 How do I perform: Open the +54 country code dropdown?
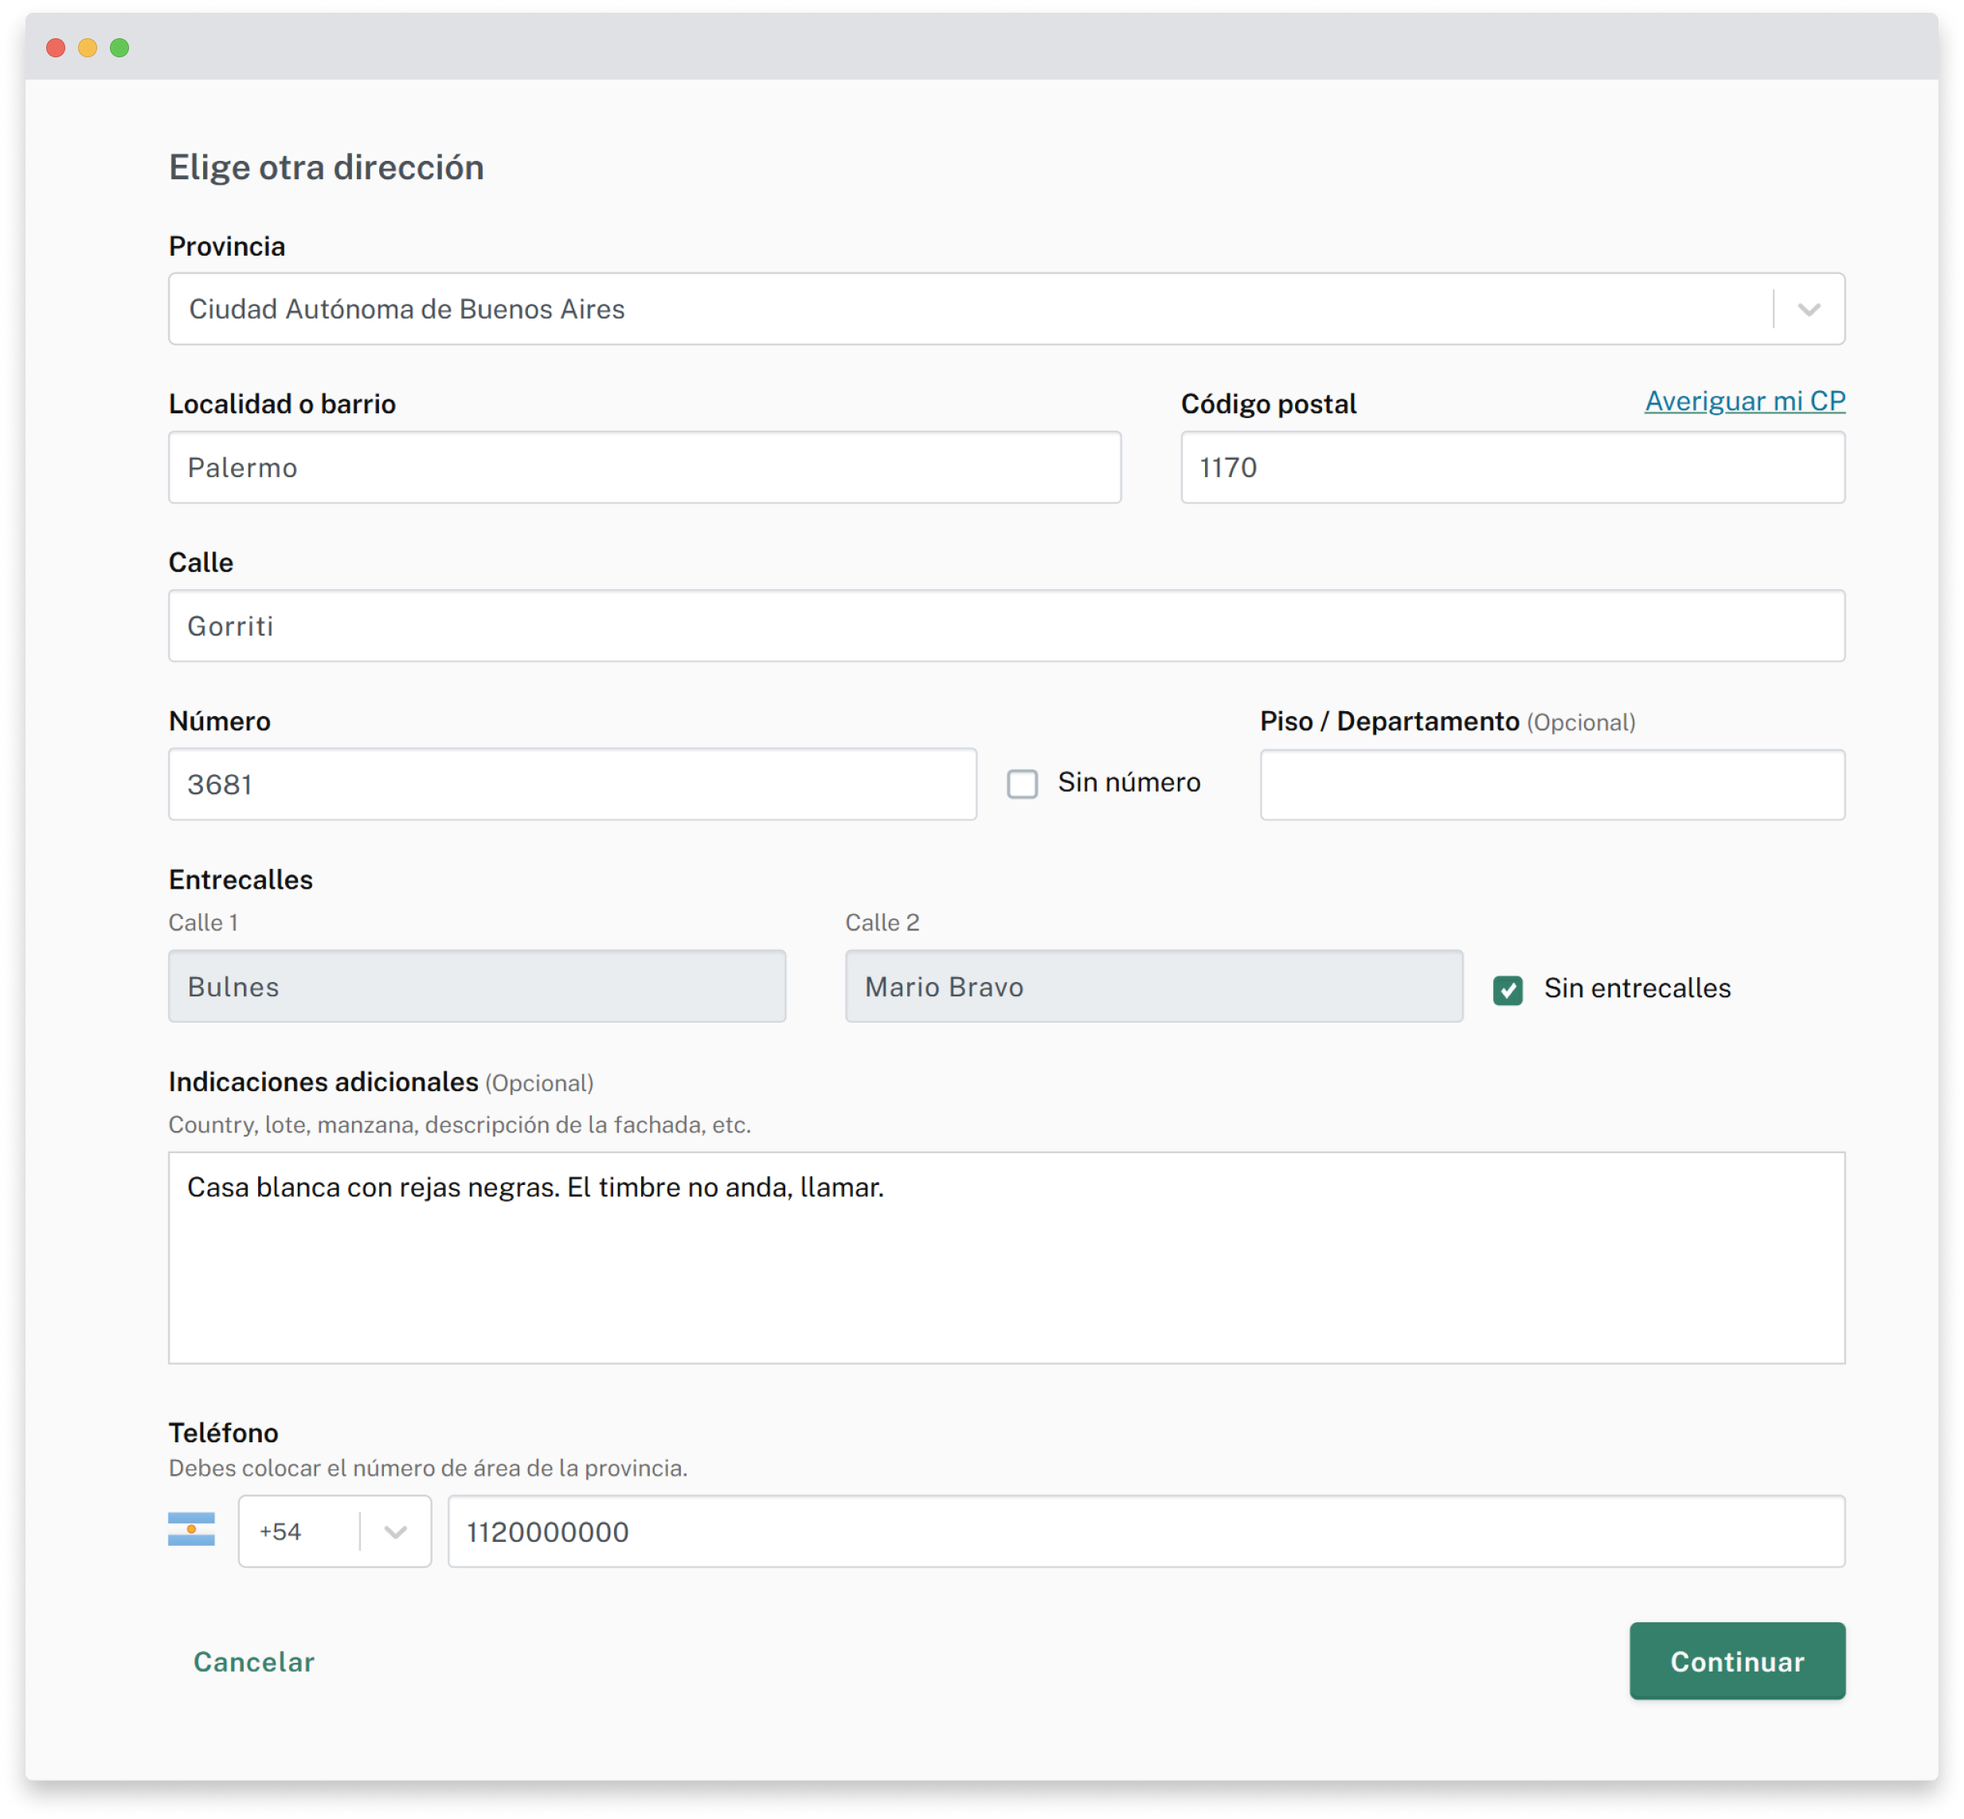(335, 1531)
